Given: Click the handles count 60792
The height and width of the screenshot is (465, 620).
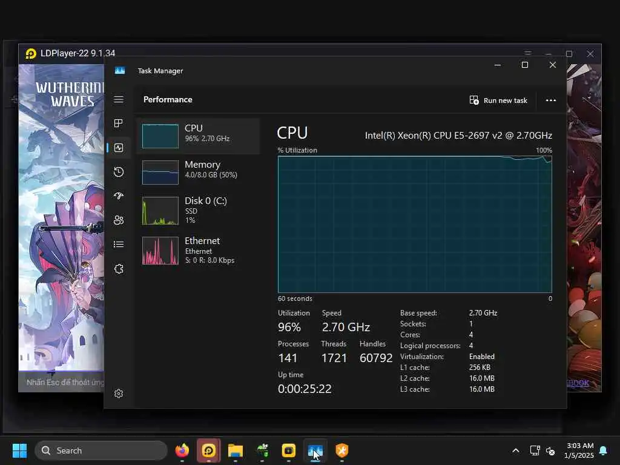Looking at the screenshot, I should 376,358.
